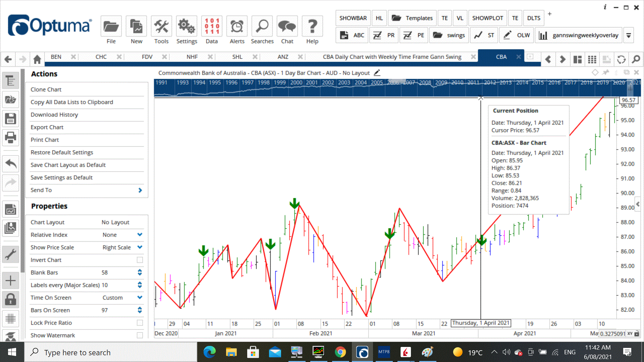This screenshot has height=362, width=644.
Task: Open the Searches magnifier icon
Action: (262, 26)
